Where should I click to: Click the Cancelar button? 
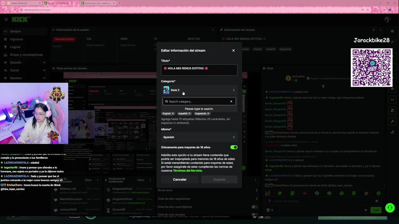click(180, 180)
